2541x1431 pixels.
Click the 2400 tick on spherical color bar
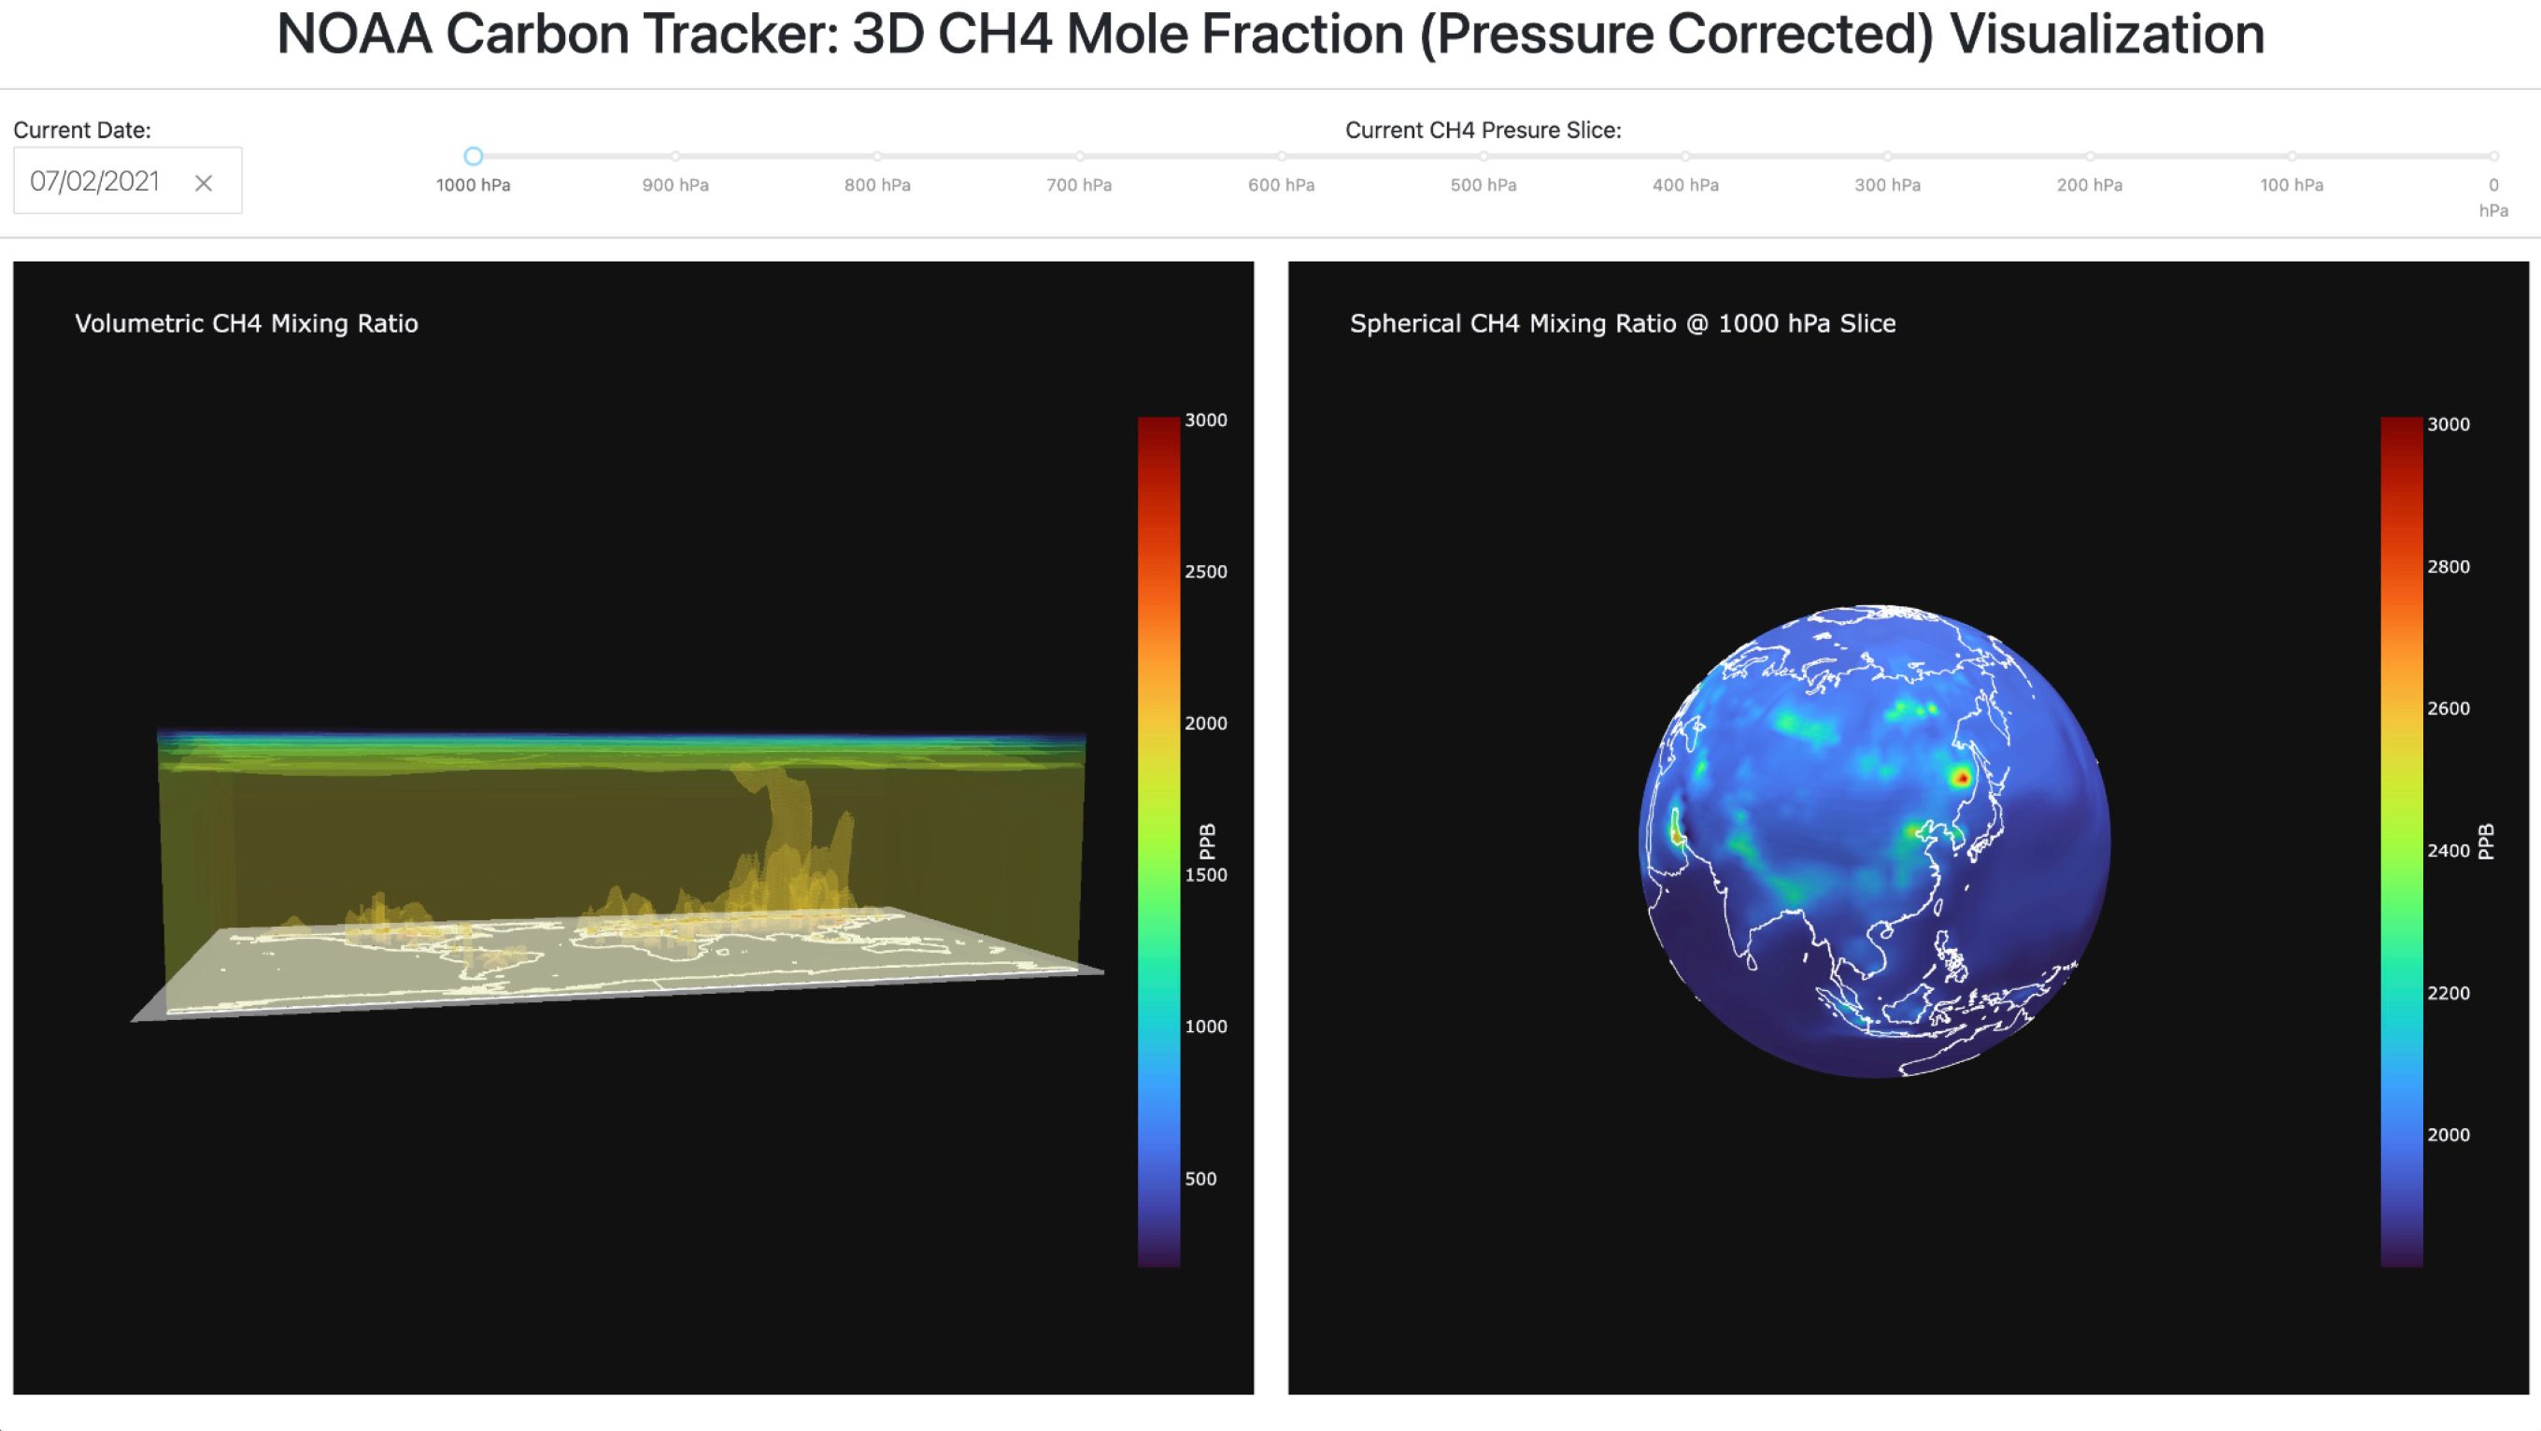2449,850
